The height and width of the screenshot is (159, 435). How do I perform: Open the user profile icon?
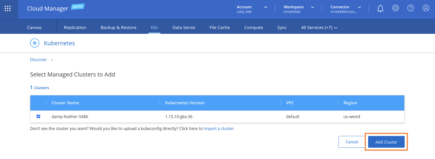(x=426, y=8)
